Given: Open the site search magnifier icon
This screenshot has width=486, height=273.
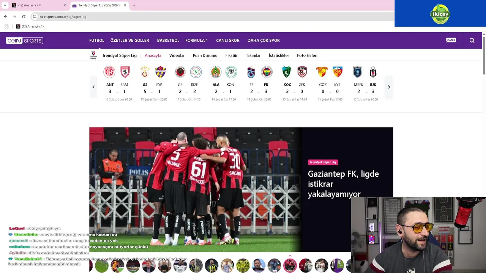Looking at the screenshot, I should tap(472, 41).
